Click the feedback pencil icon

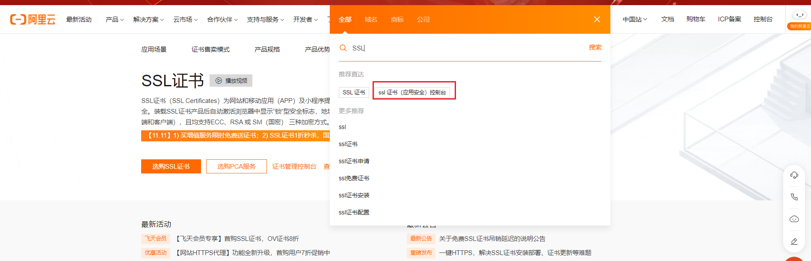(x=794, y=241)
